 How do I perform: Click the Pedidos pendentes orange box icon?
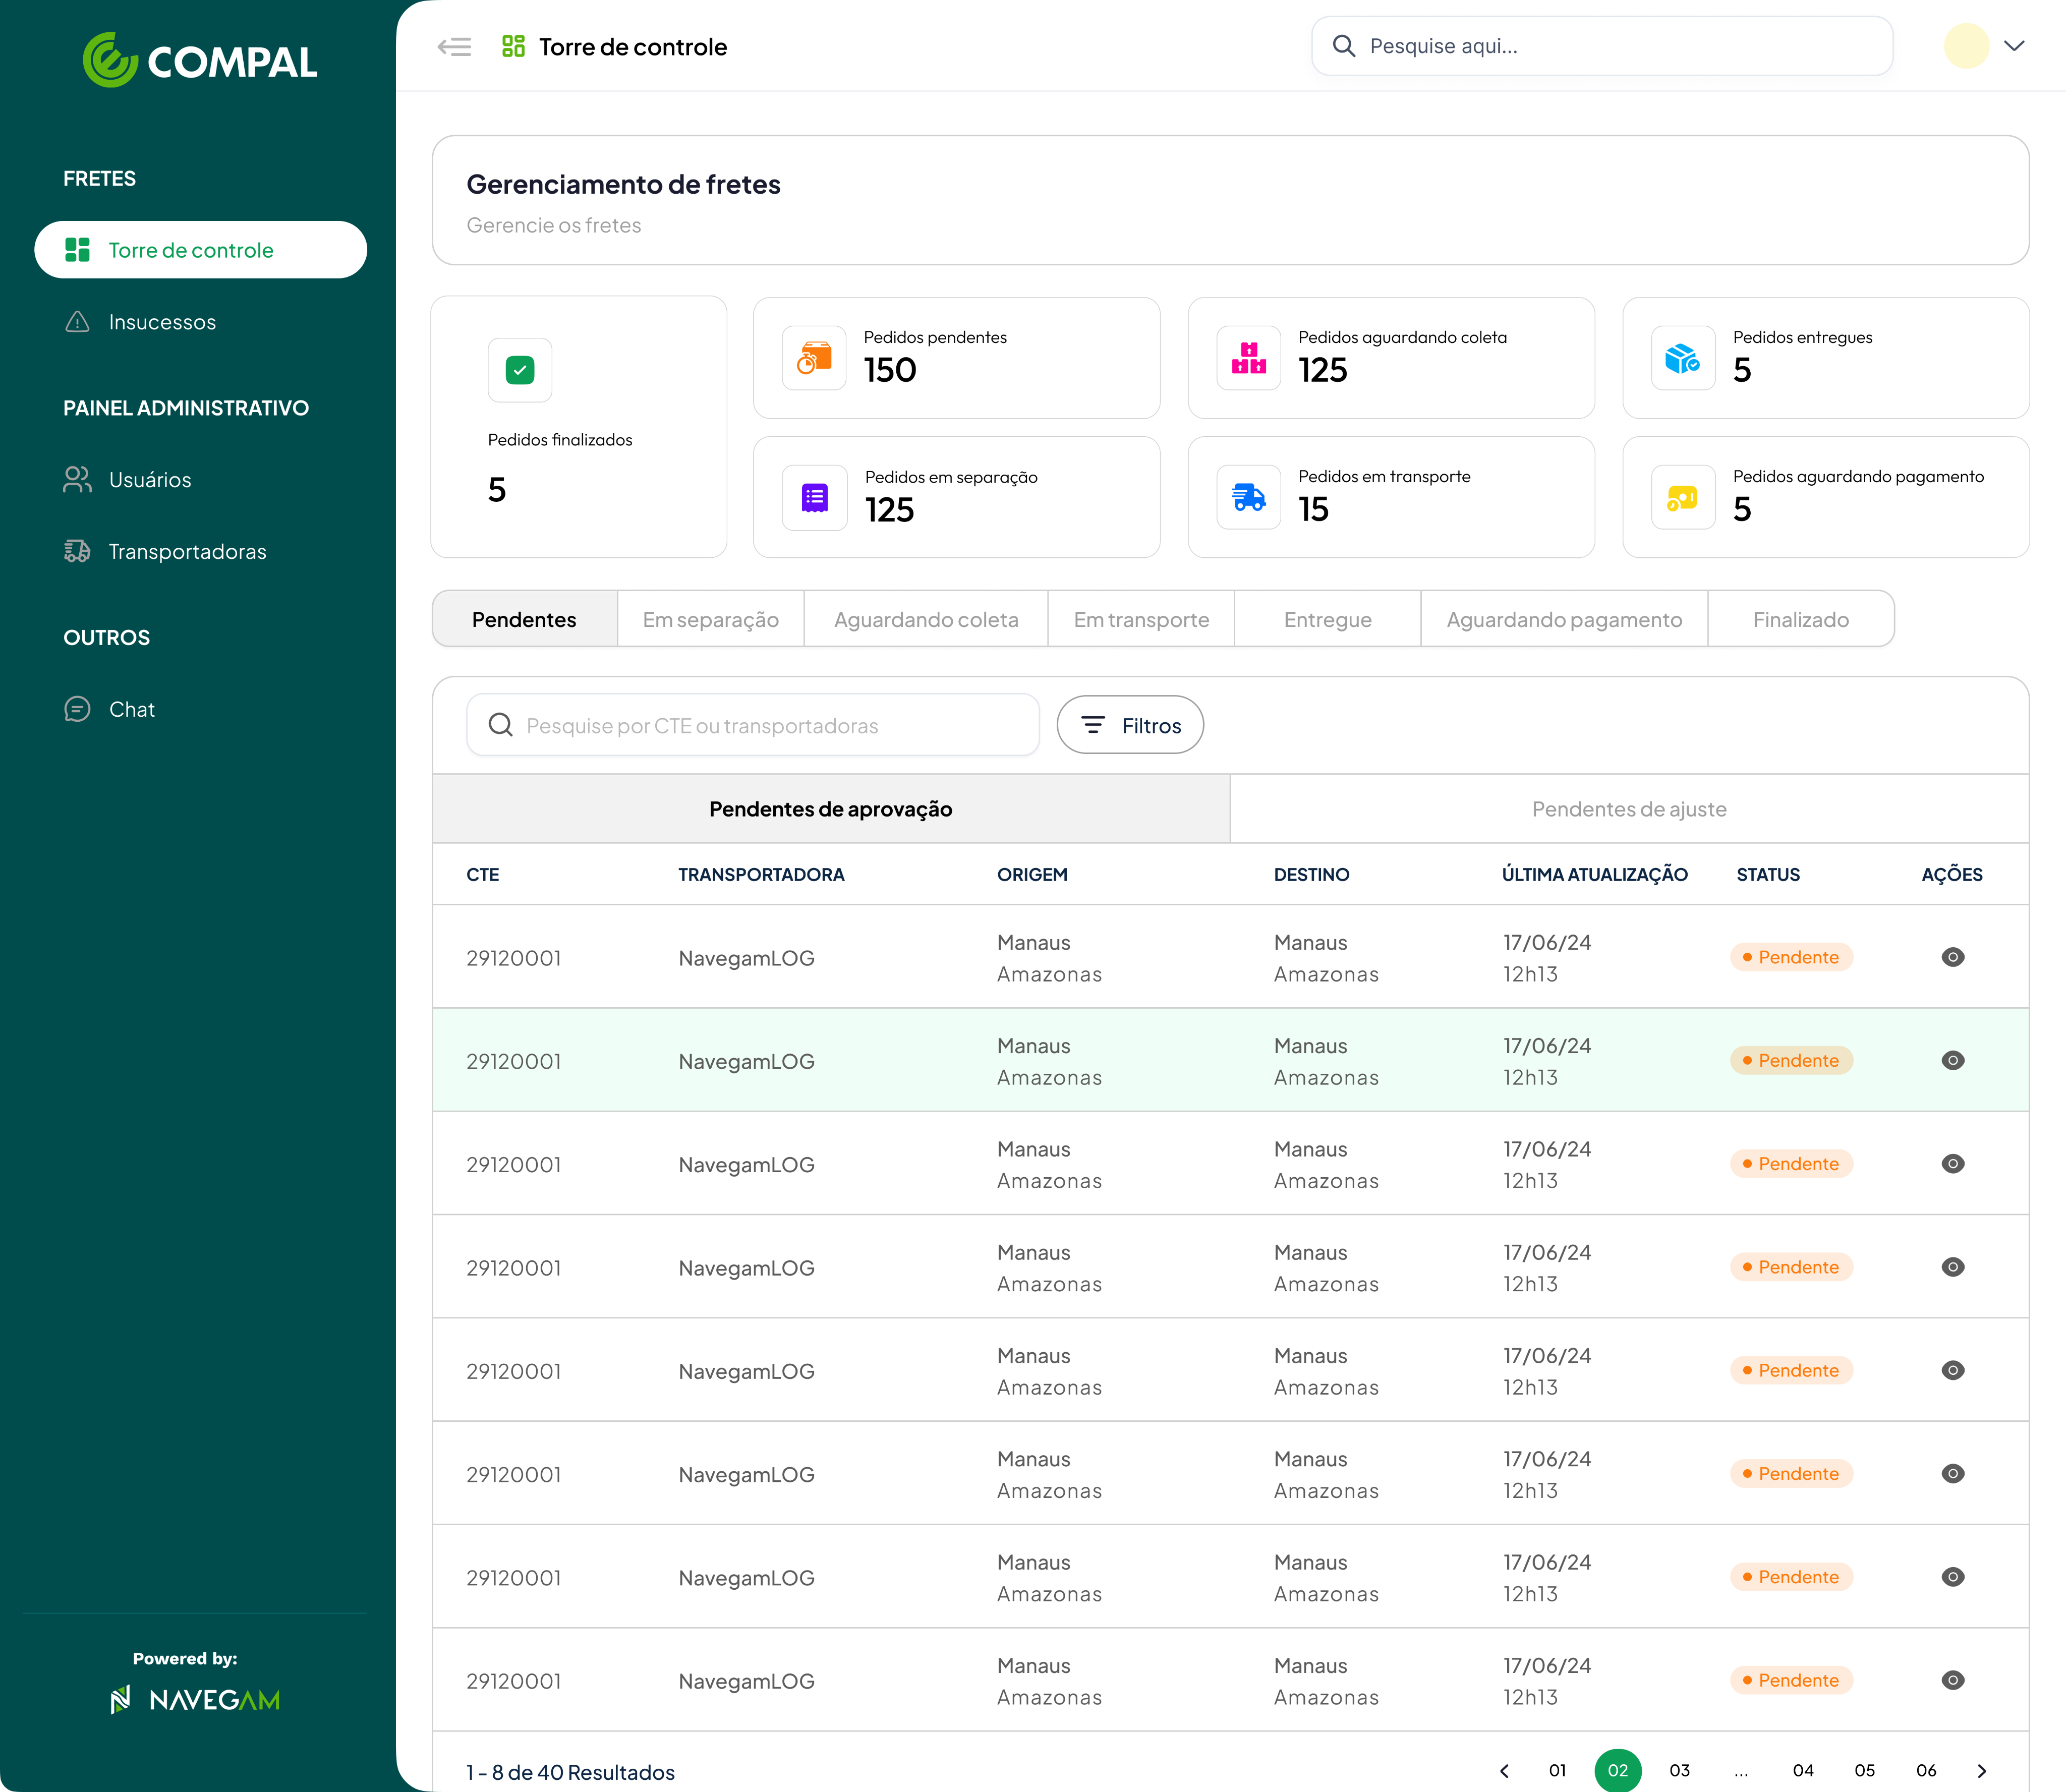click(814, 358)
